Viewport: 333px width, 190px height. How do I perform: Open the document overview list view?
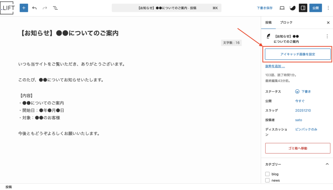pos(55,8)
